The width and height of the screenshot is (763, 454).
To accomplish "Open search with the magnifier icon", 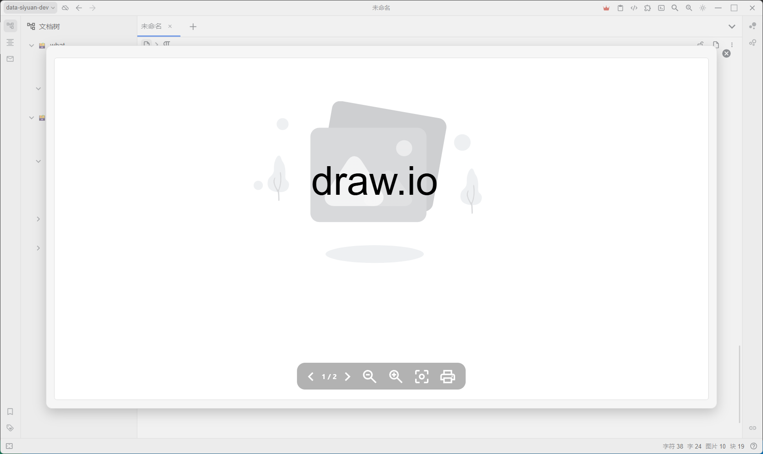I will coord(675,8).
